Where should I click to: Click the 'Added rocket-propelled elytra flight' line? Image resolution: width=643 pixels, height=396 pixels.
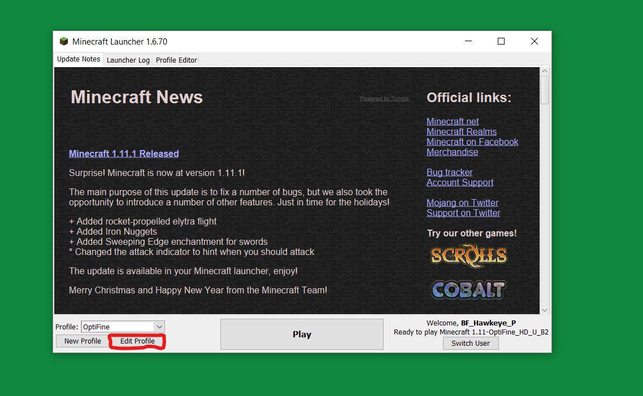pyautogui.click(x=143, y=222)
